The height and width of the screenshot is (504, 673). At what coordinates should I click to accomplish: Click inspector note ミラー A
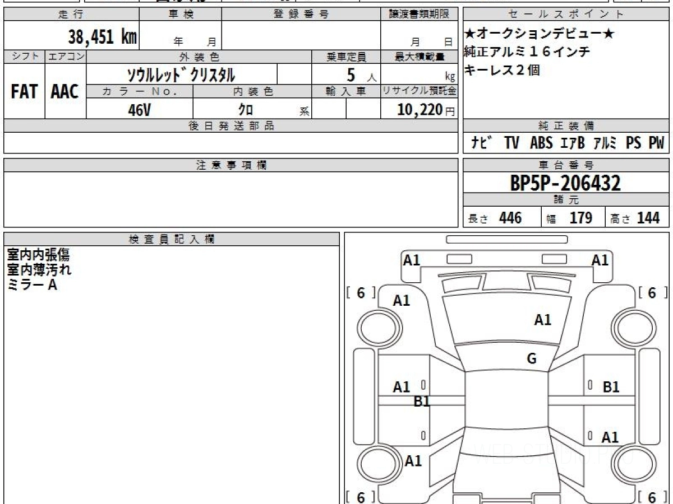[32, 284]
